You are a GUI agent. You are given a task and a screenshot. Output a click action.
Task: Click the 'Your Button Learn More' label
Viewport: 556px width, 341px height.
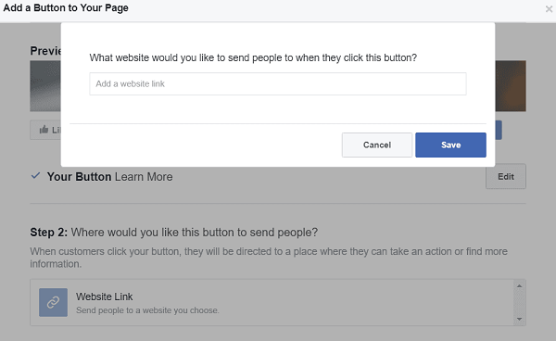(110, 177)
